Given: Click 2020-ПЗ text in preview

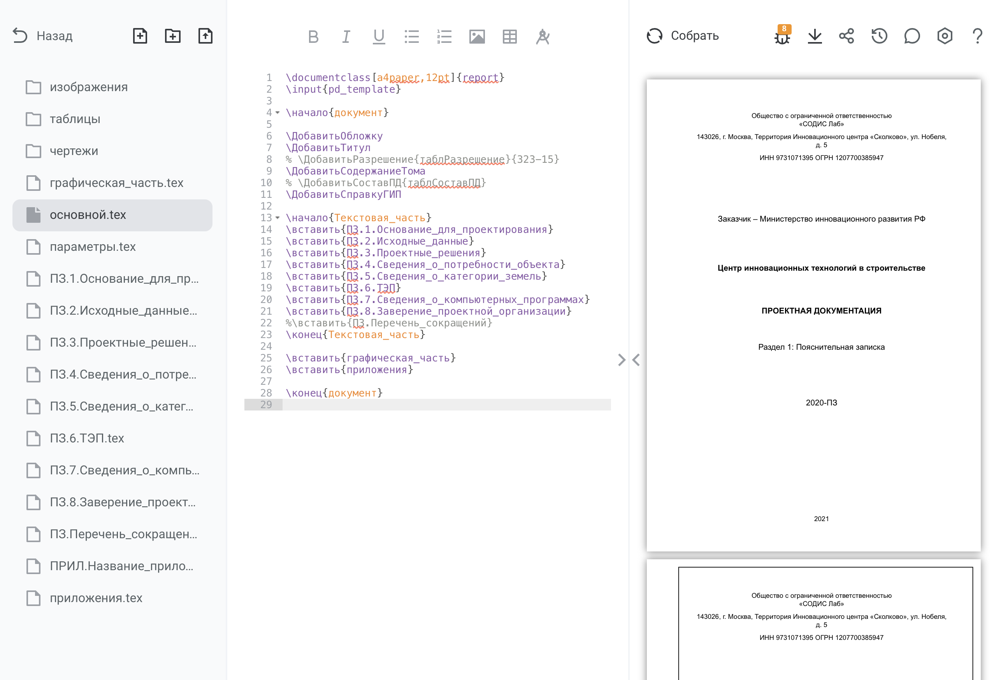Looking at the screenshot, I should (821, 403).
